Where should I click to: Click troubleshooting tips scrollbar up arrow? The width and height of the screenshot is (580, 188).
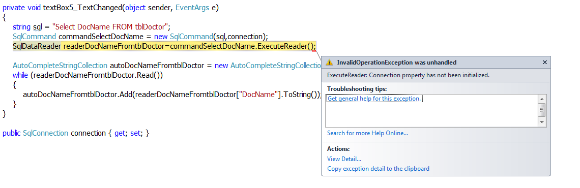click(542, 99)
